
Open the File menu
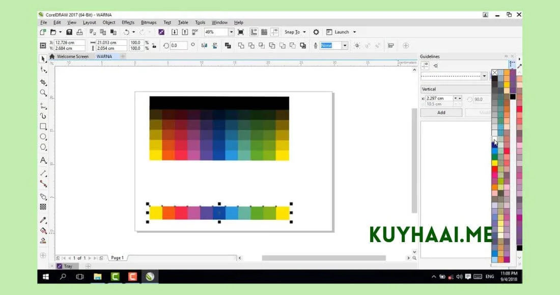pos(44,22)
